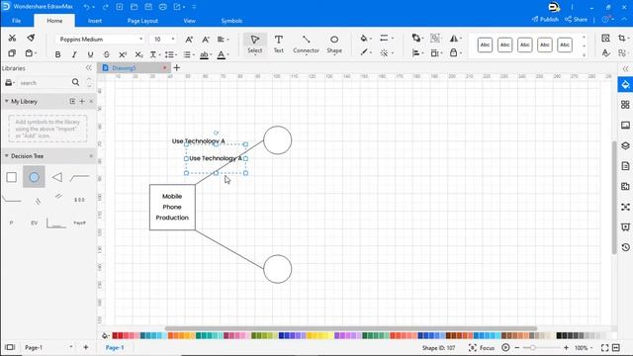
Task: Open the line style dropdown
Action: coord(387,38)
